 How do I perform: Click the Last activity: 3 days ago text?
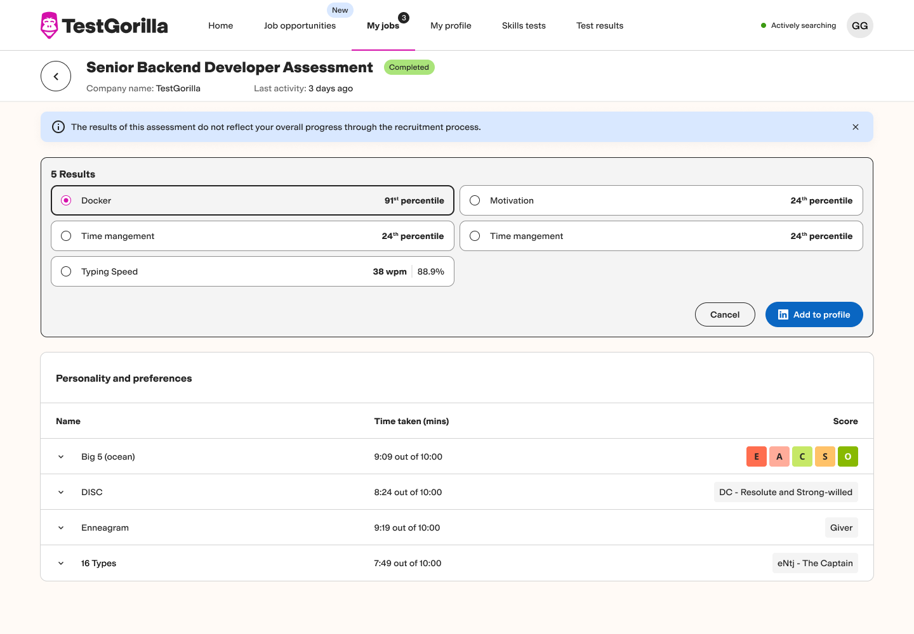coord(303,88)
